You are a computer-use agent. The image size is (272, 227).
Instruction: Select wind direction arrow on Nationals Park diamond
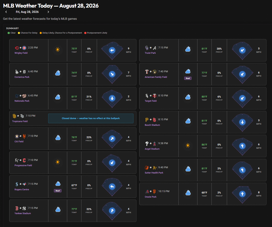[x=112, y=98]
